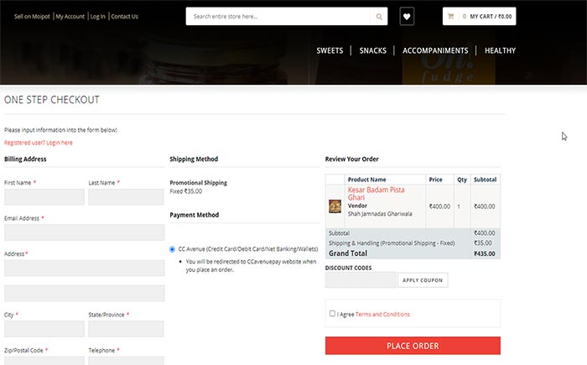Click Registered user? Login here link
Image resolution: width=587 pixels, height=365 pixels.
click(x=39, y=143)
